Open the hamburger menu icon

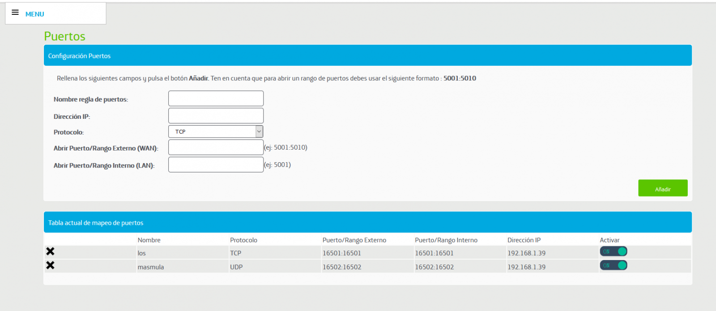coord(15,13)
